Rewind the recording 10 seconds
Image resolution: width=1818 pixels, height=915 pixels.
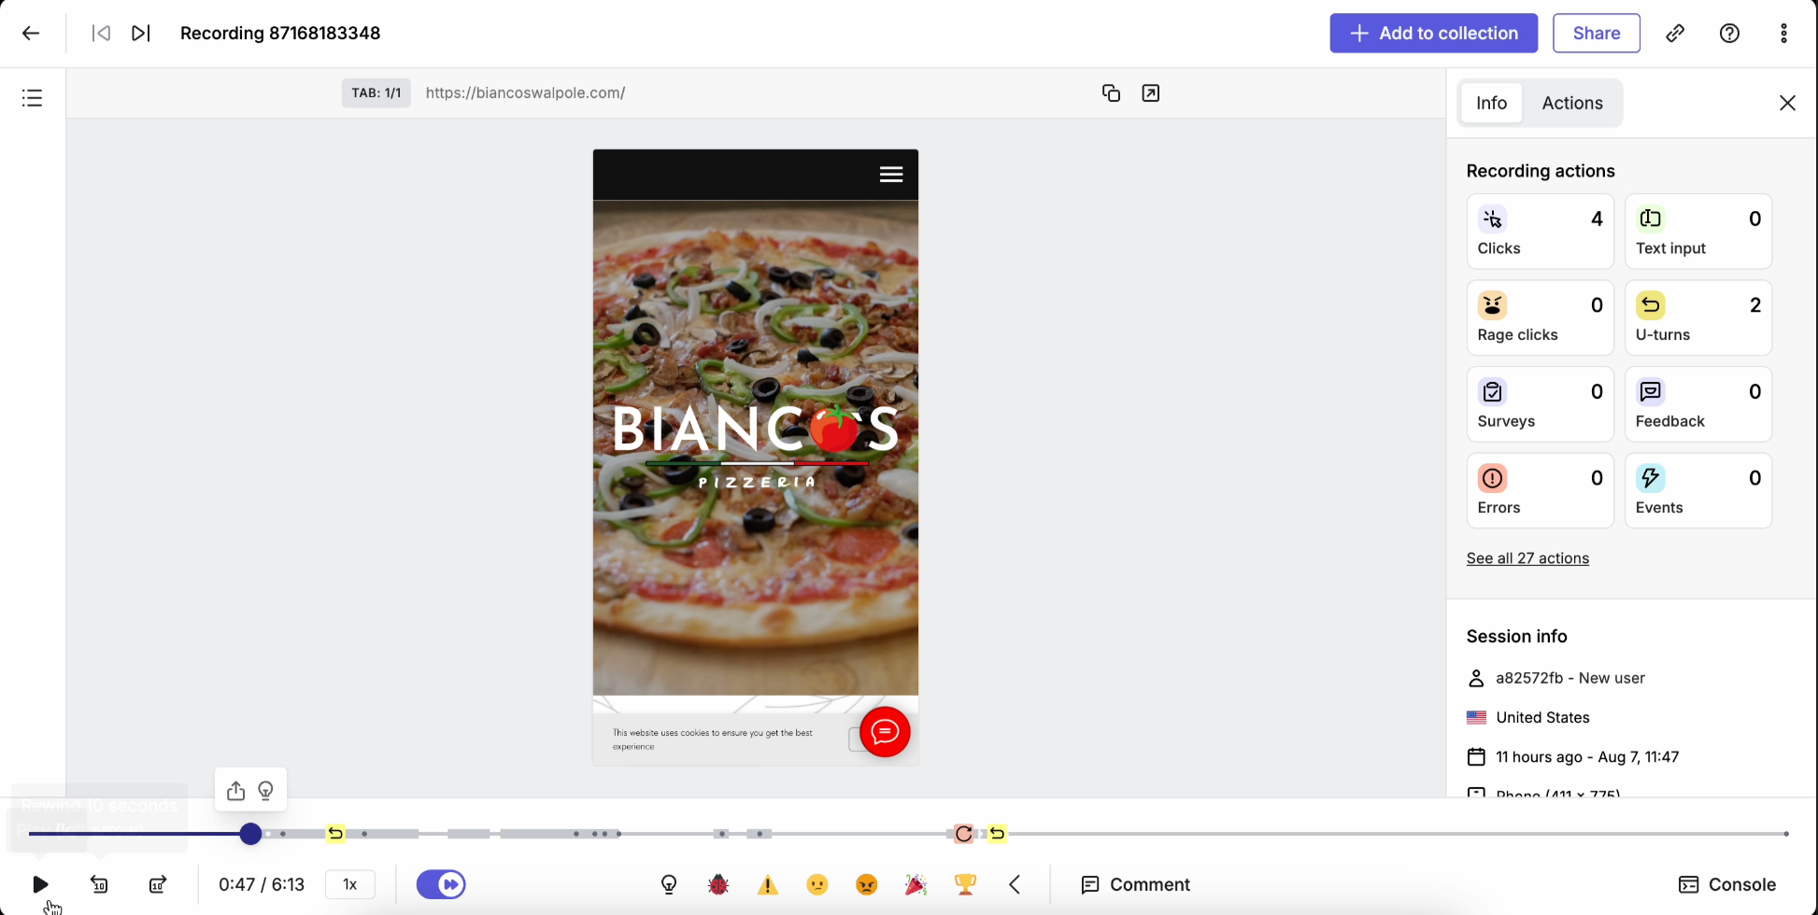click(99, 884)
